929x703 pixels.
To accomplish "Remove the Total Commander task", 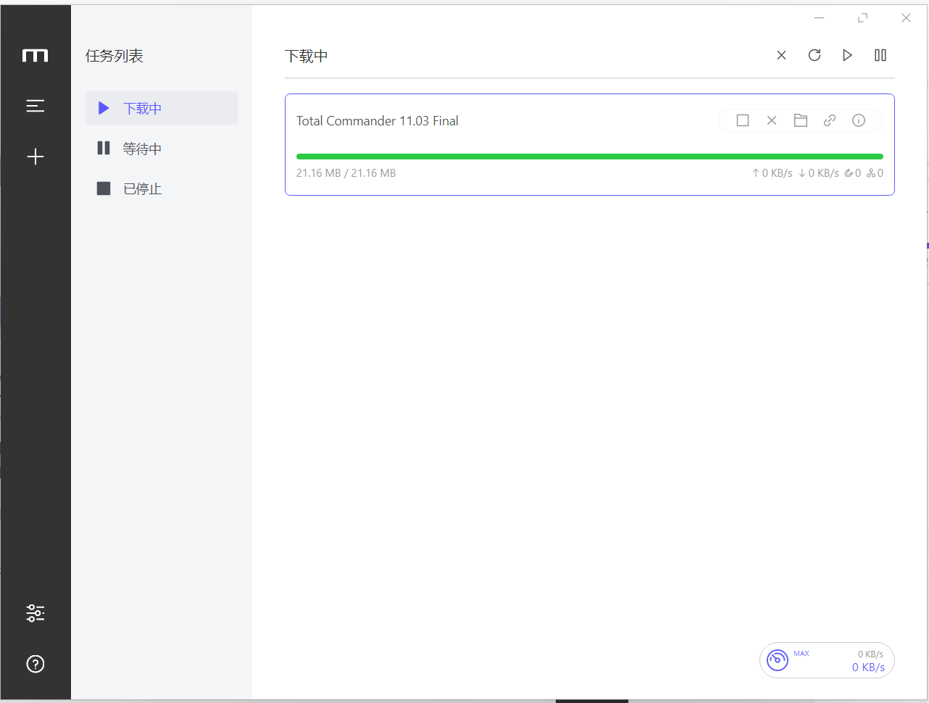I will [772, 120].
